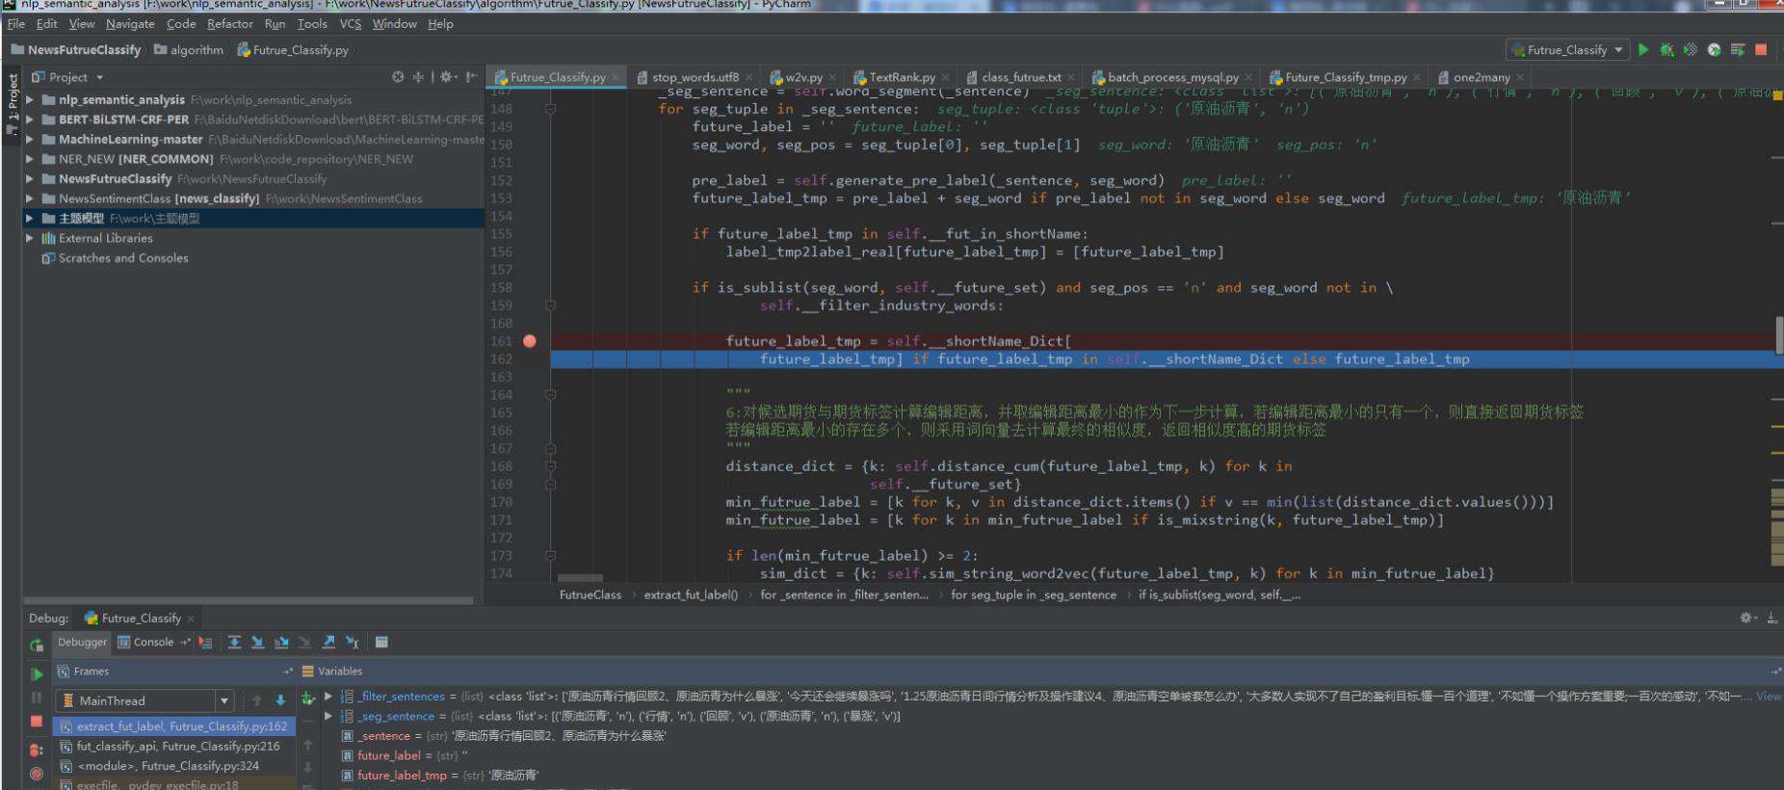Click the profile run icon in top toolbar
This screenshot has width=1784, height=790.
pyautogui.click(x=1714, y=49)
